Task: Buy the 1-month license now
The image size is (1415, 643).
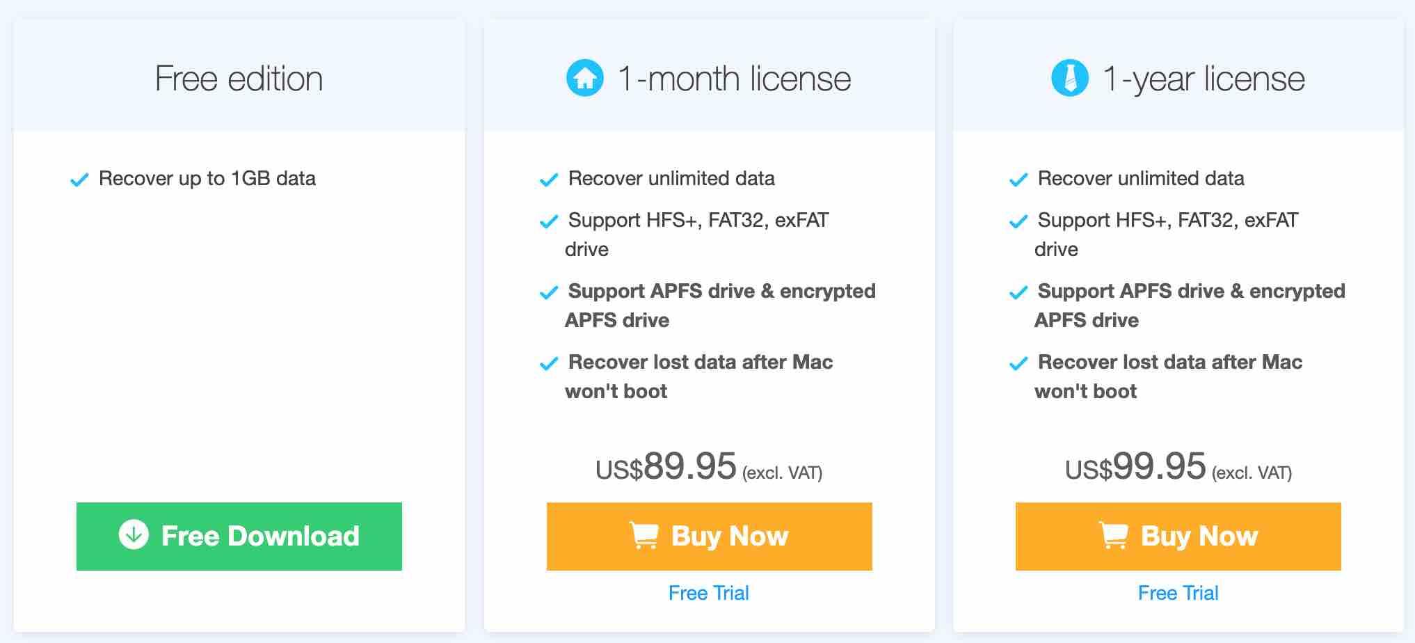Action: (710, 537)
